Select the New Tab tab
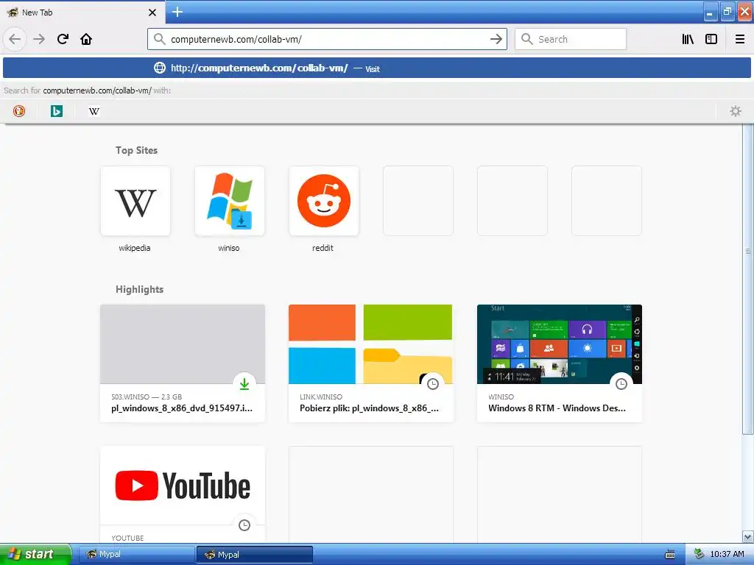The image size is (754, 565). tap(82, 12)
